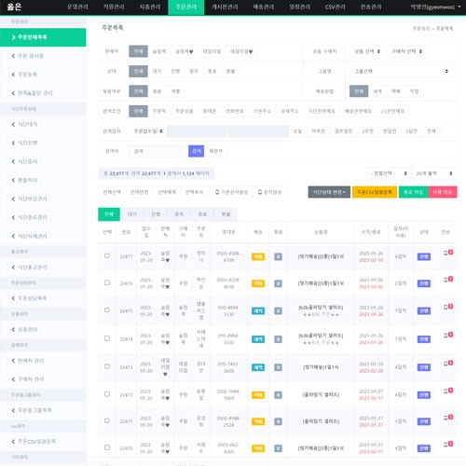Tick the checkbox for order 22472
Viewport: 466px width, 466px height.
(107, 393)
